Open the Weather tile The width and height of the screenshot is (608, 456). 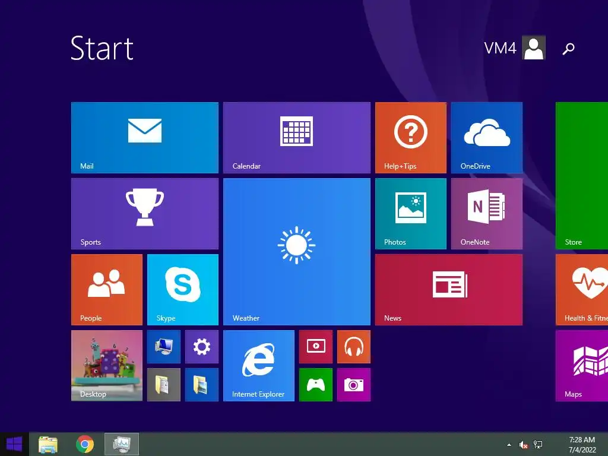click(x=297, y=252)
